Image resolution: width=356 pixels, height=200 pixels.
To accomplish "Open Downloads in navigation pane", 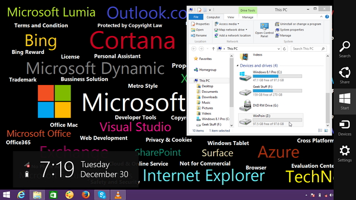I will (x=207, y=97).
